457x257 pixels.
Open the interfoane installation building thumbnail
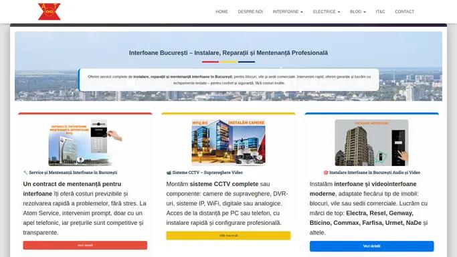click(371, 143)
